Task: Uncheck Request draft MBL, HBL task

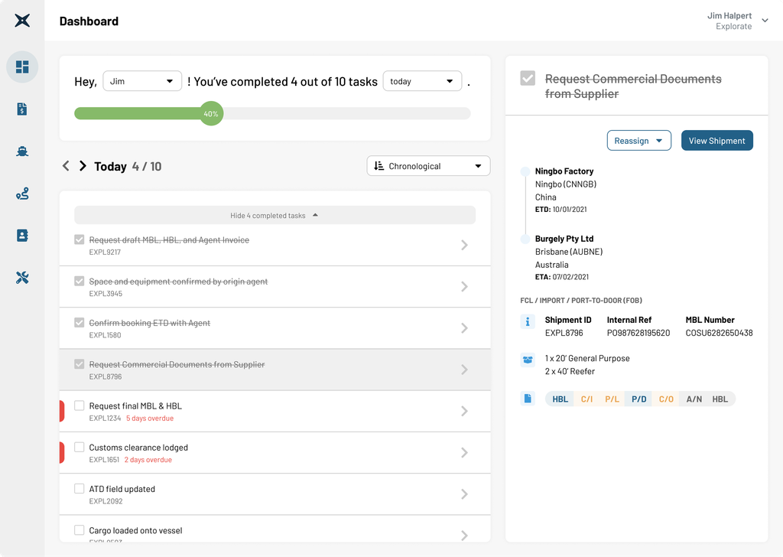Action: [x=79, y=239]
